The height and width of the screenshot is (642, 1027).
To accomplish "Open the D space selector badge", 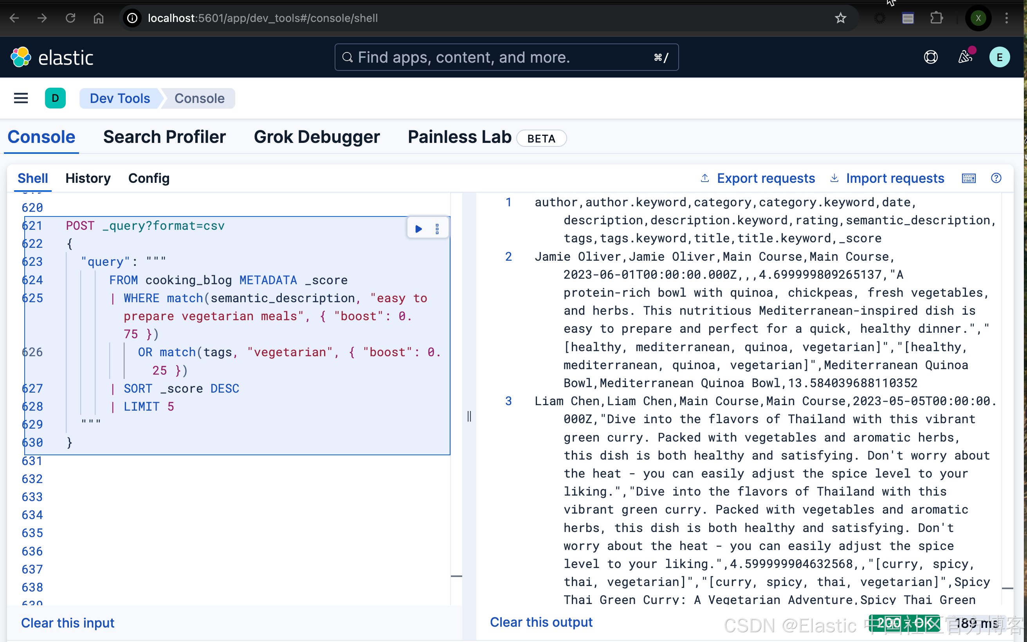I will pyautogui.click(x=55, y=99).
